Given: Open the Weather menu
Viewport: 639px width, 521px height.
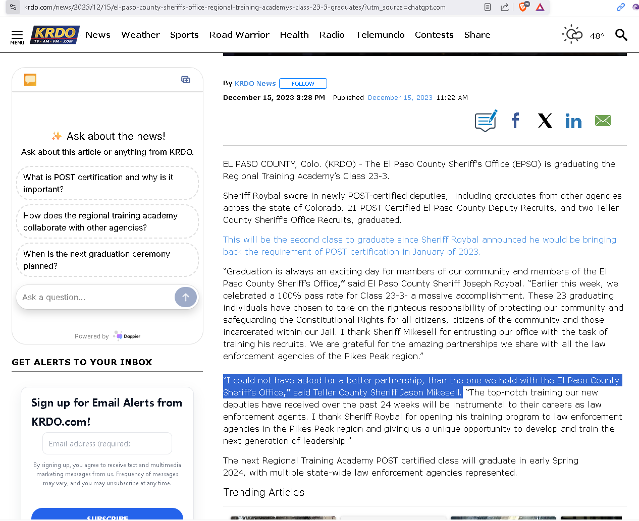Looking at the screenshot, I should tap(140, 35).
